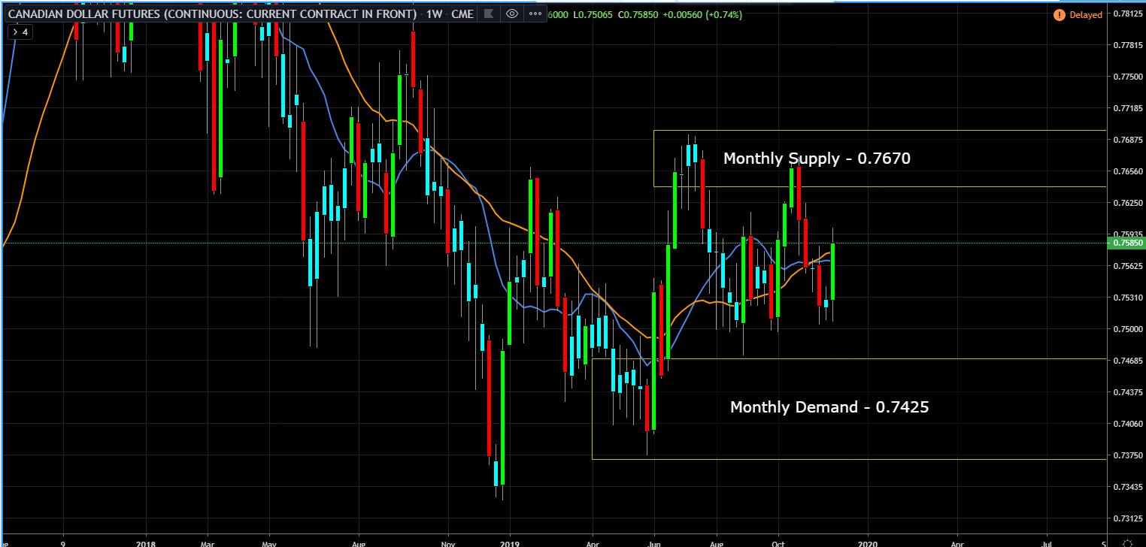Click the Canadian Dollar Futures symbol title

211,14
